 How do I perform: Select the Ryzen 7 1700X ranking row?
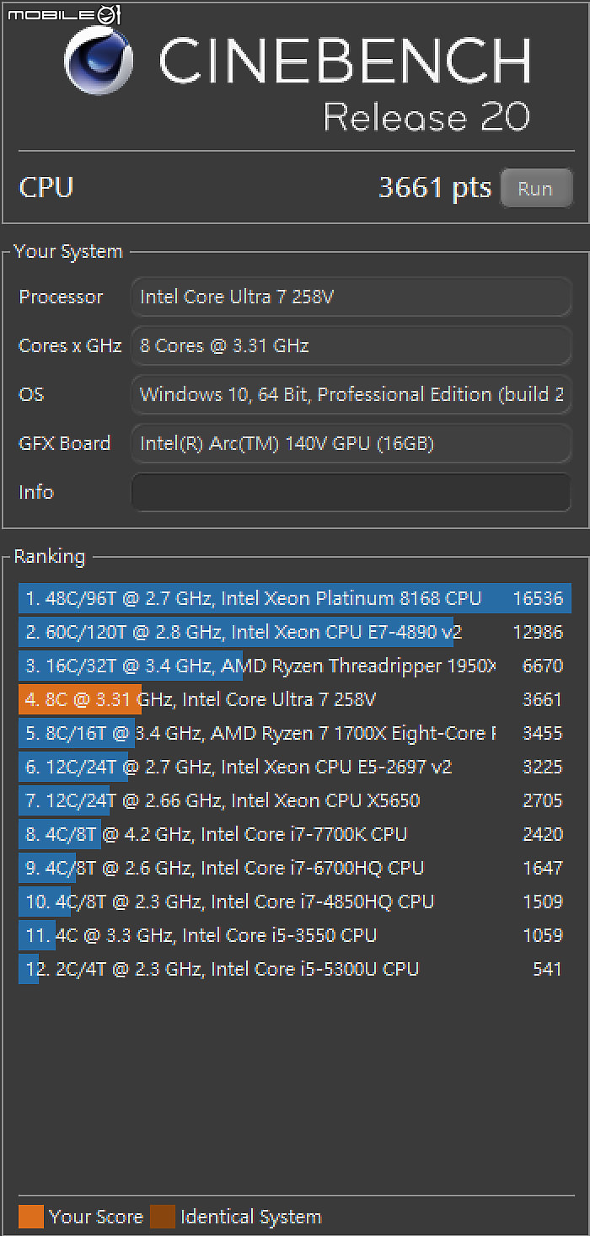295,733
